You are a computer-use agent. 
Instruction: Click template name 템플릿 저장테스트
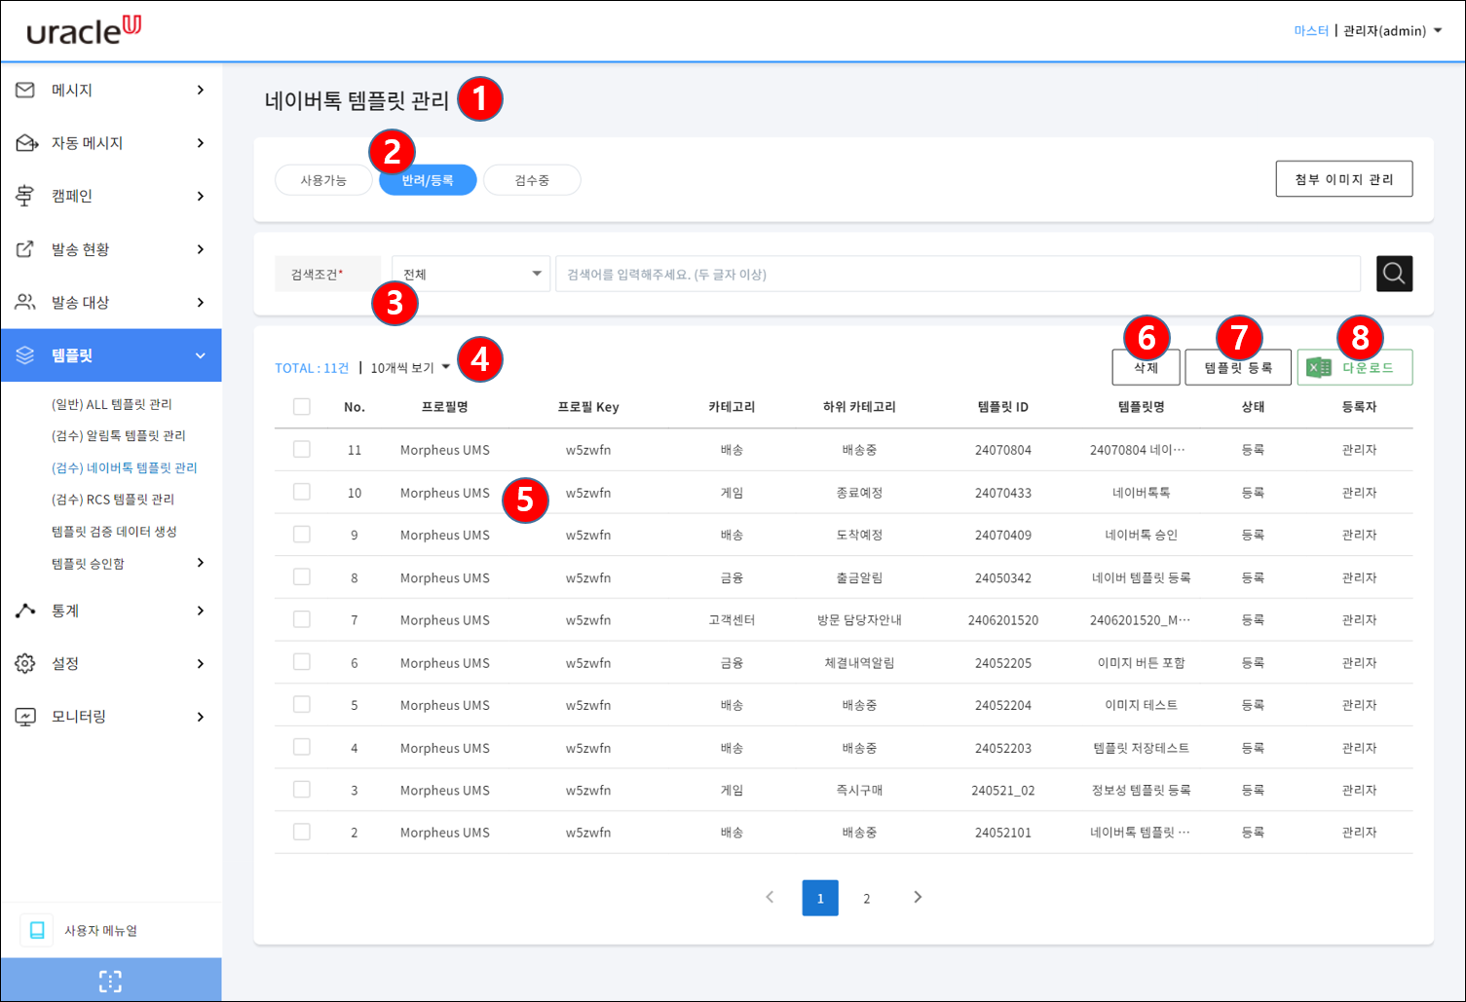[x=1142, y=748]
